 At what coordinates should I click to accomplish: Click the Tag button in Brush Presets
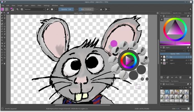(185, 87)
